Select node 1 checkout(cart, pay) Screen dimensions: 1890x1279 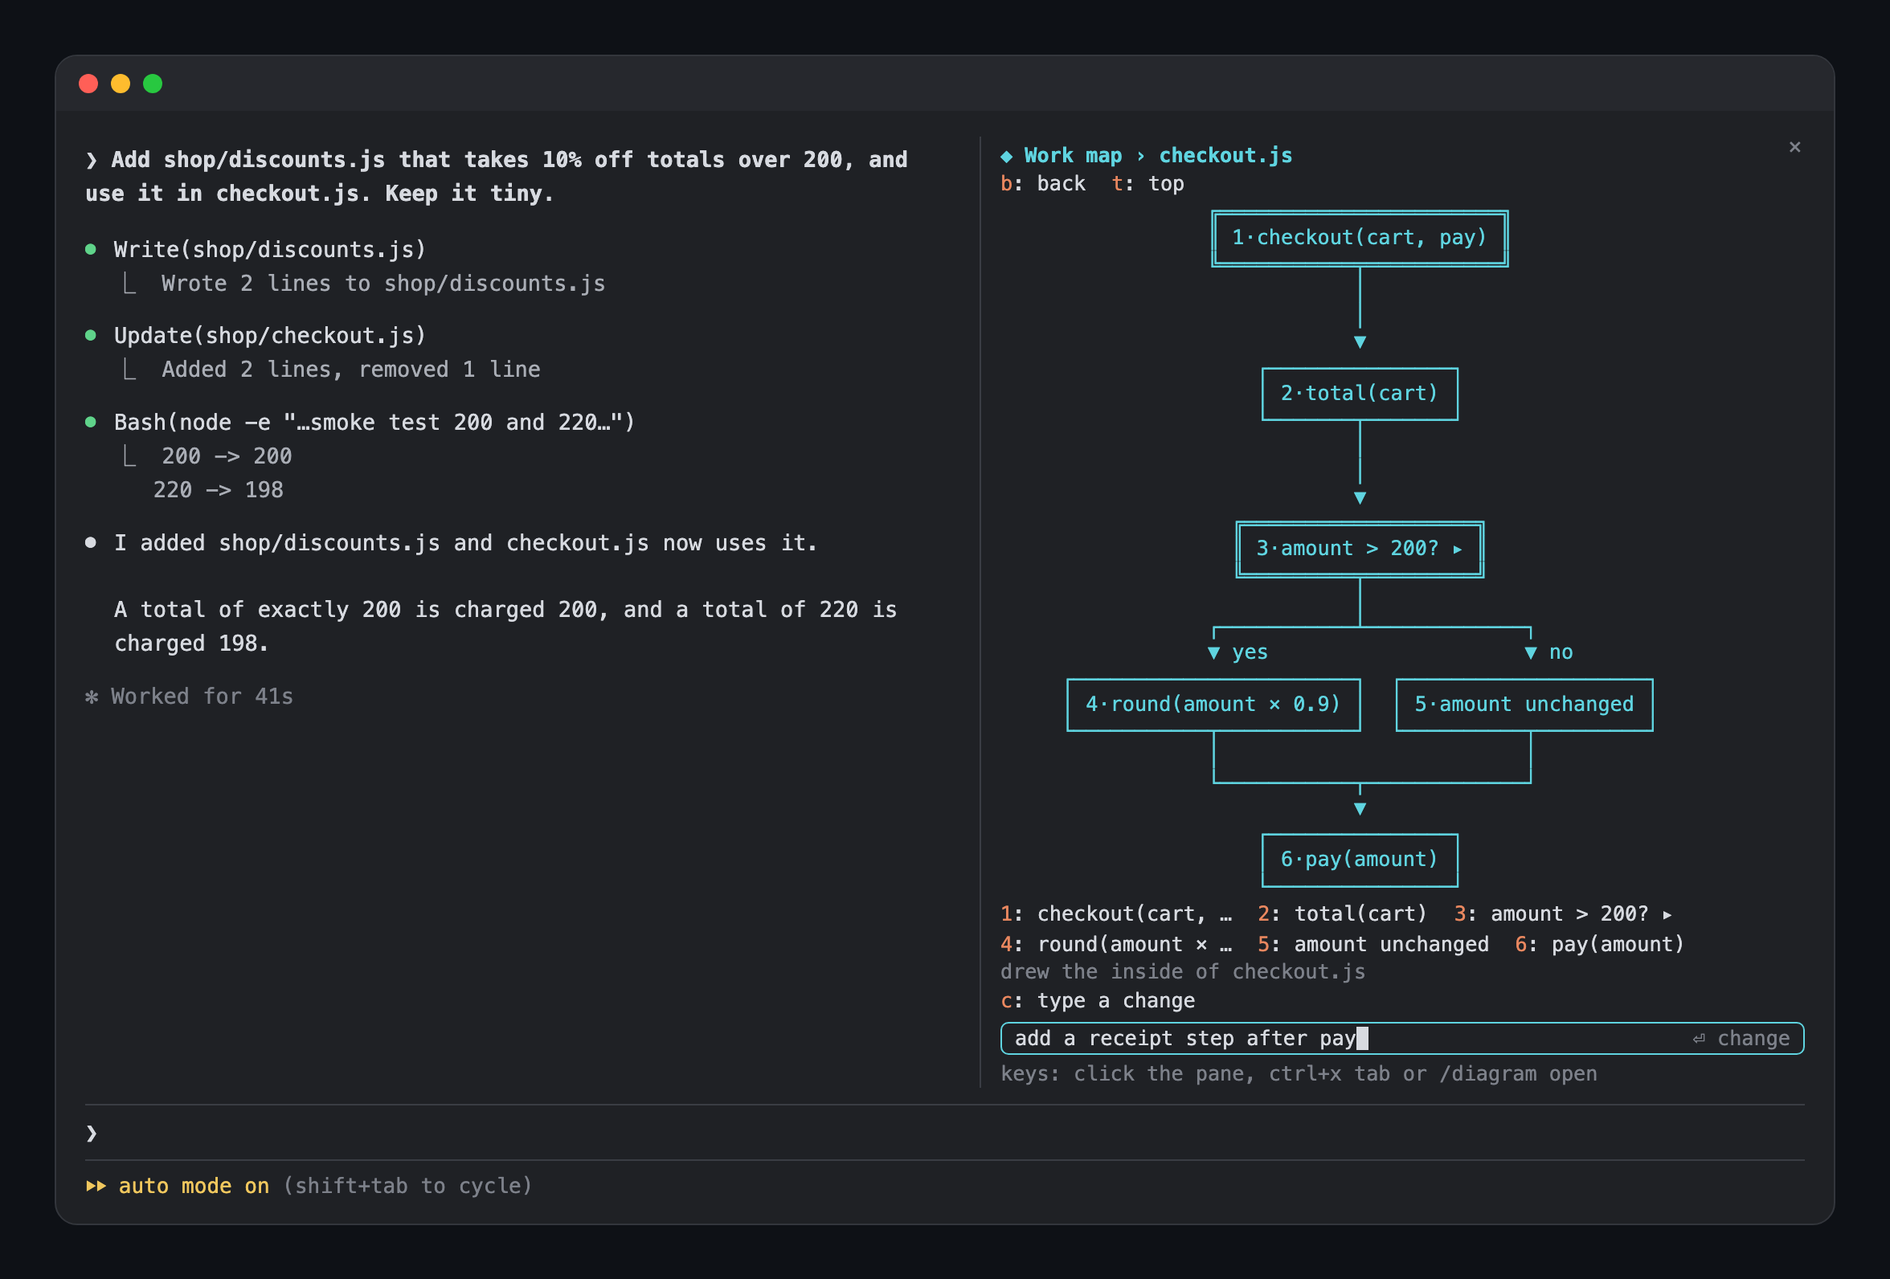tap(1359, 239)
